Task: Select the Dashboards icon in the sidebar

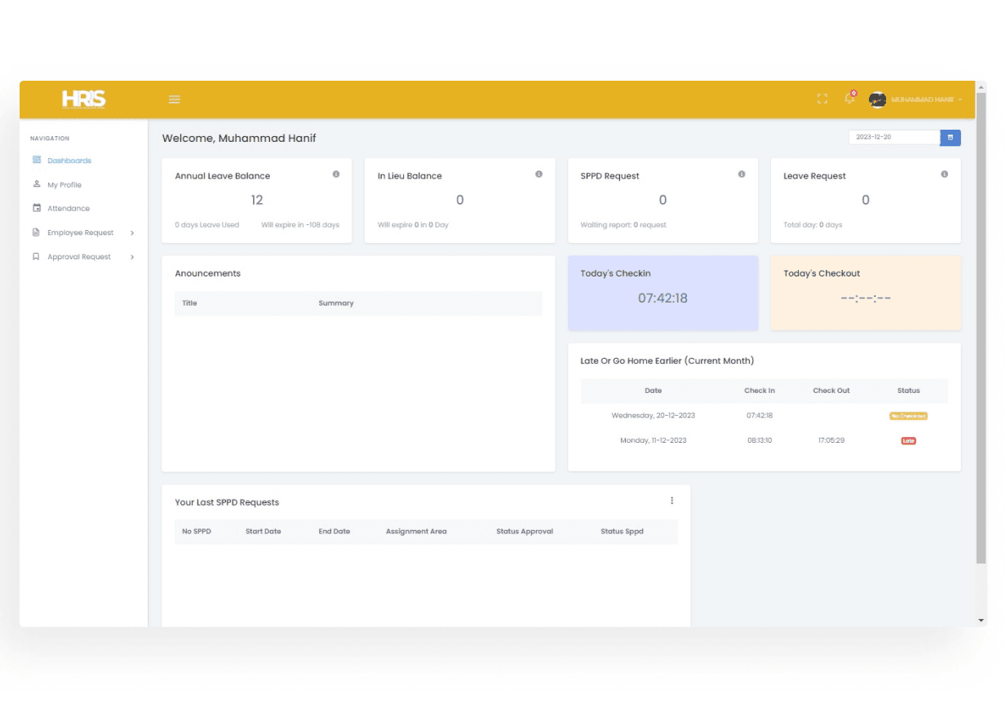Action: (36, 160)
